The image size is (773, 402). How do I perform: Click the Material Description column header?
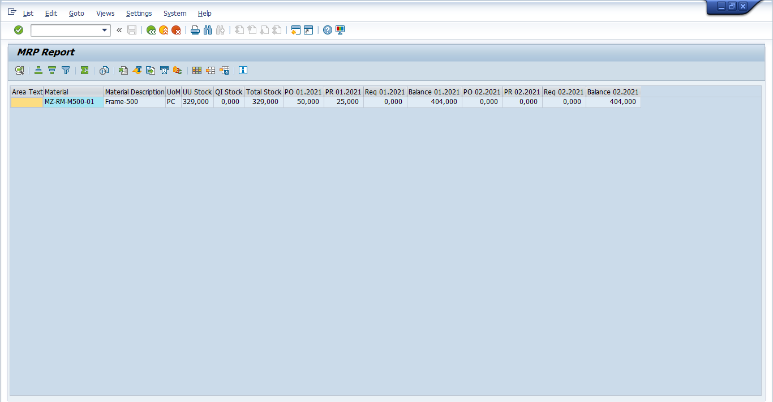[135, 92]
